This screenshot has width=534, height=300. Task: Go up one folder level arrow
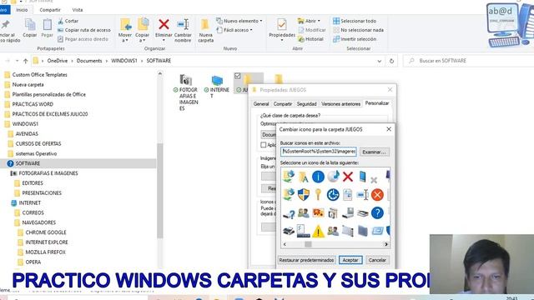tap(26, 61)
